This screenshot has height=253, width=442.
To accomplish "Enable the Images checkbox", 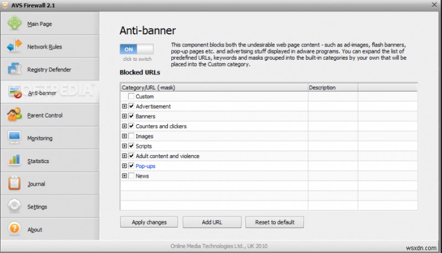I will [131, 136].
